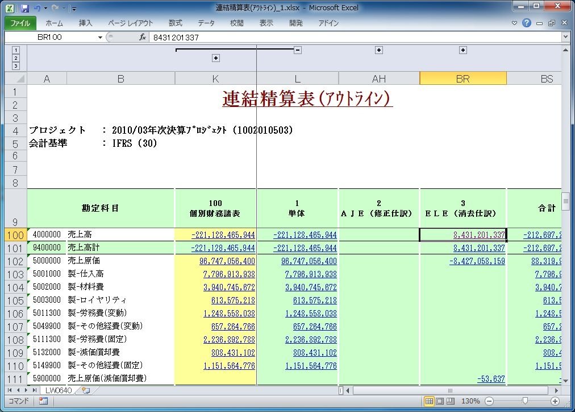Image resolution: width=575 pixels, height=412 pixels.
Task: Switch to Page Layout view in status bar
Action: coord(439,401)
